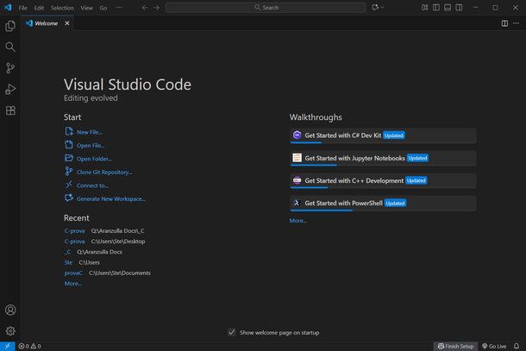The height and width of the screenshot is (351, 526).
Task: Expand the Copilot dropdown arrow
Action: [382, 8]
